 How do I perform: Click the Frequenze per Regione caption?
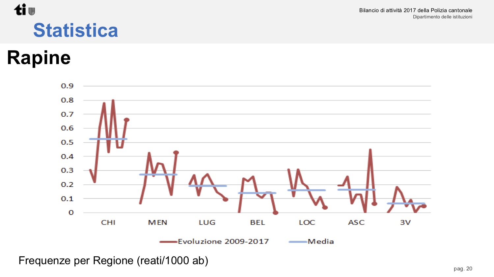113,260
